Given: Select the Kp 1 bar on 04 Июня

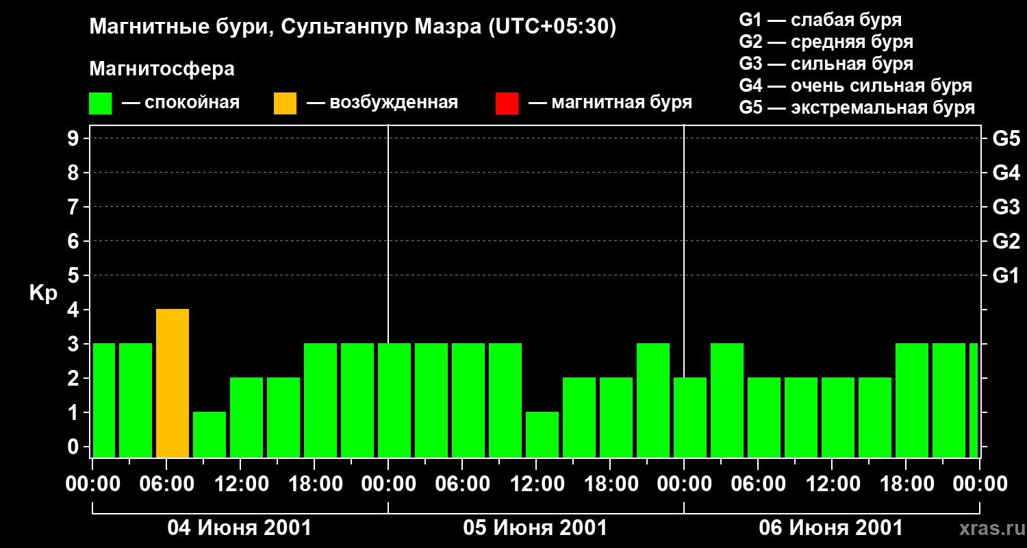Looking at the screenshot, I should click(210, 435).
